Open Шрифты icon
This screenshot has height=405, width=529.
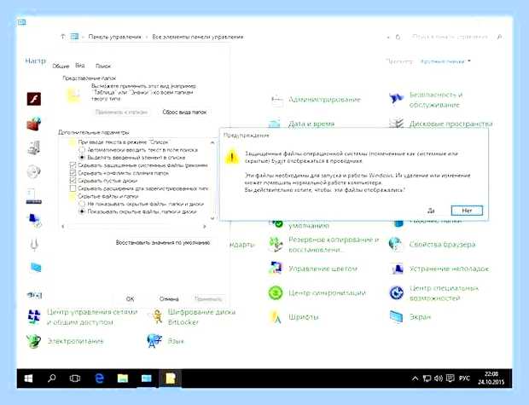point(276,316)
